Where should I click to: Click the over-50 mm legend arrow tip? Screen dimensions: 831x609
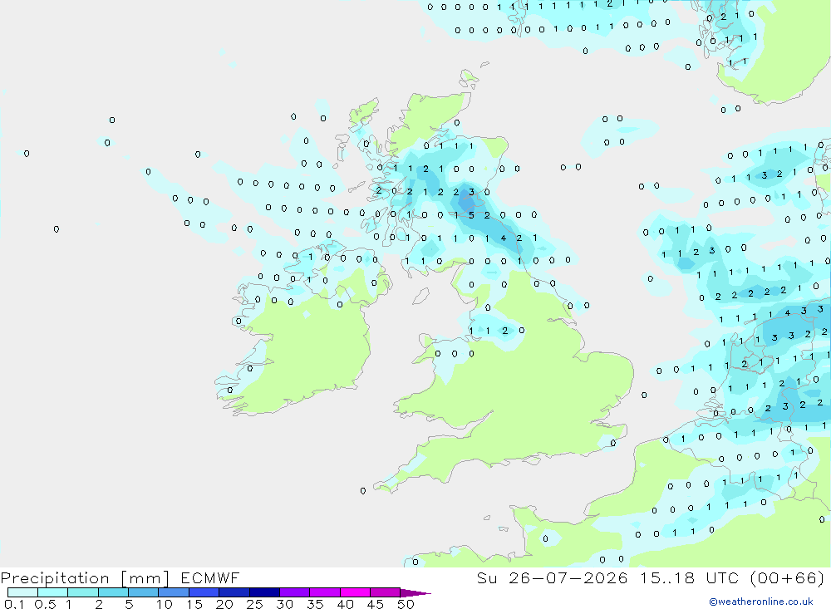pyautogui.click(x=416, y=593)
